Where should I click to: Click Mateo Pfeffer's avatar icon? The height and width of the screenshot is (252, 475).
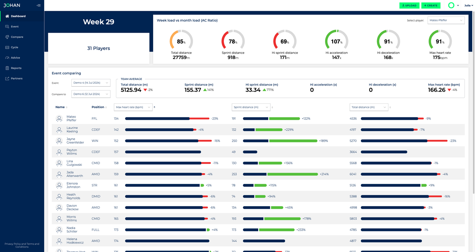click(x=59, y=119)
